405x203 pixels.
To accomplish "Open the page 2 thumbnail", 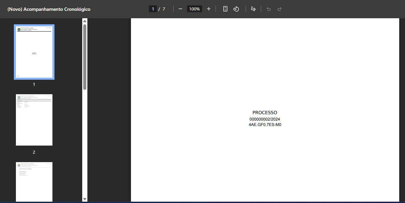I will tap(34, 120).
